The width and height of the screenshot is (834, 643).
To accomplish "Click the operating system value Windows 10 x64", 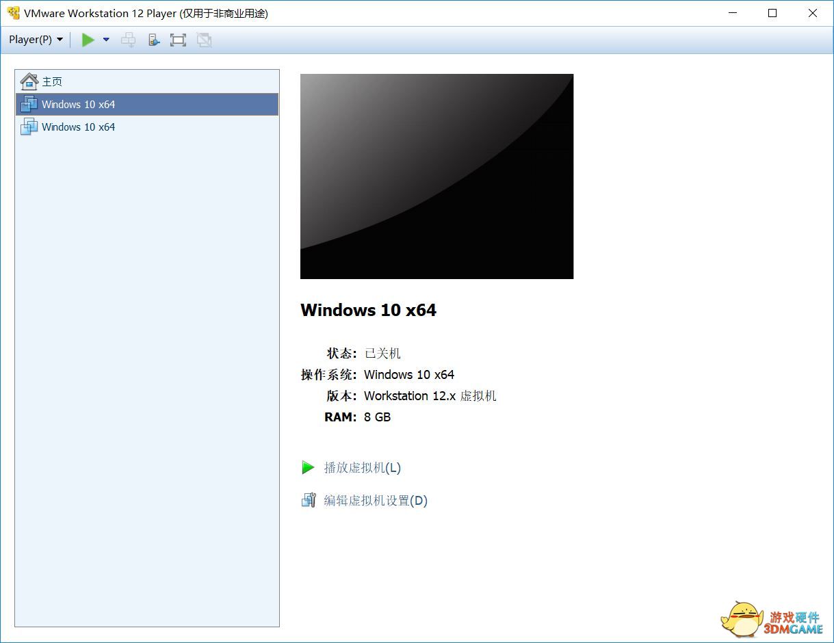I will 409,375.
